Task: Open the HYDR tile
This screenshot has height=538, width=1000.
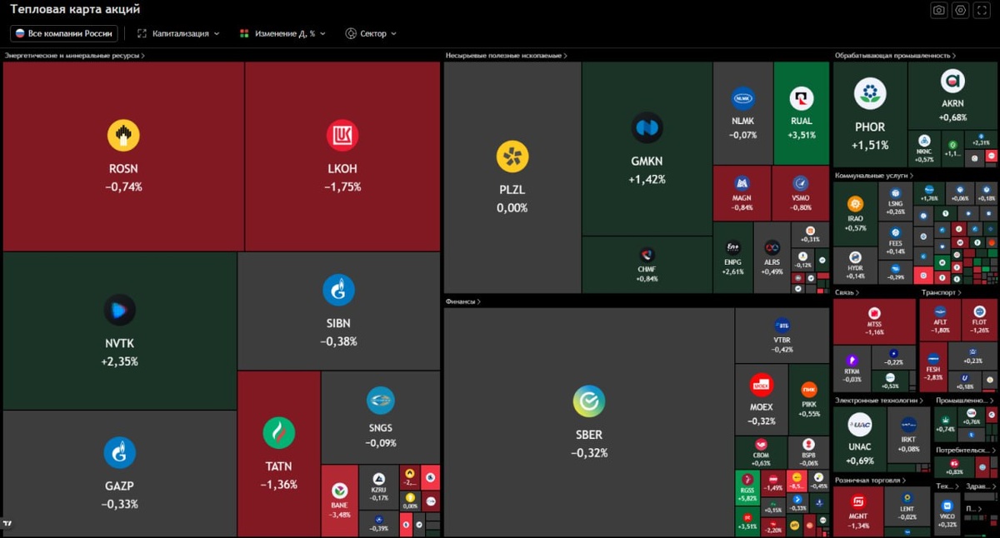Action: (x=855, y=267)
